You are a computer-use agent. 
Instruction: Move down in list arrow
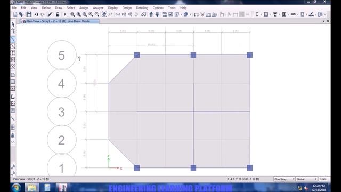[157, 14]
